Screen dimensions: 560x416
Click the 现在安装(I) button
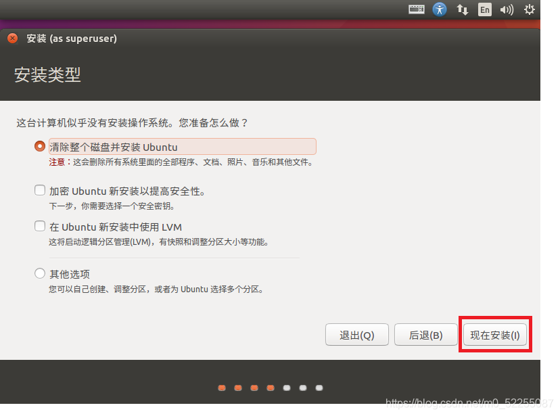(x=494, y=335)
